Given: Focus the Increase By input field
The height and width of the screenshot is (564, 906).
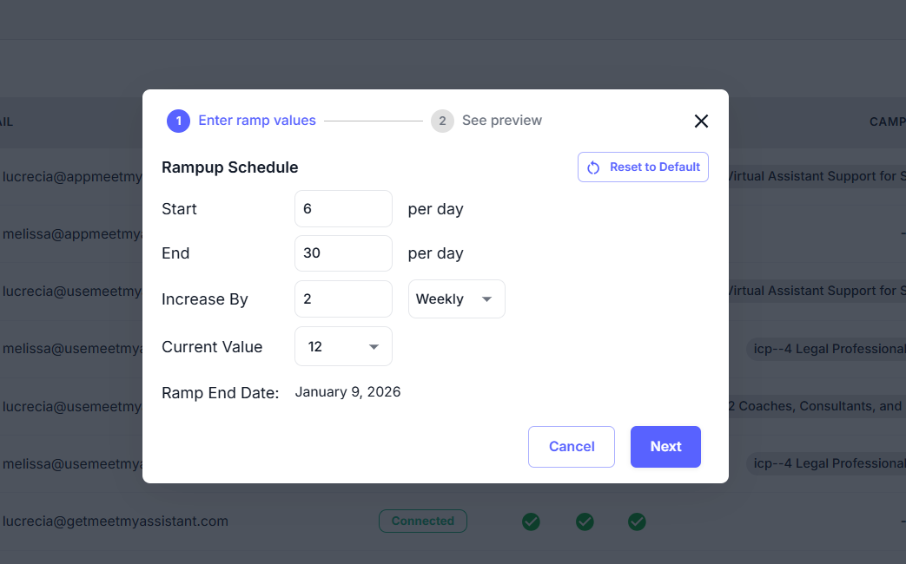Looking at the screenshot, I should 343,299.
